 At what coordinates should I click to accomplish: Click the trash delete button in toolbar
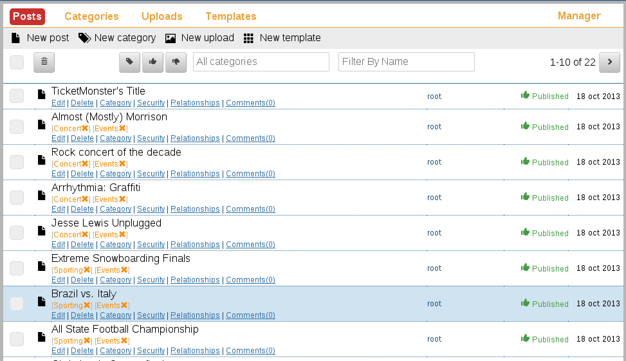point(44,62)
